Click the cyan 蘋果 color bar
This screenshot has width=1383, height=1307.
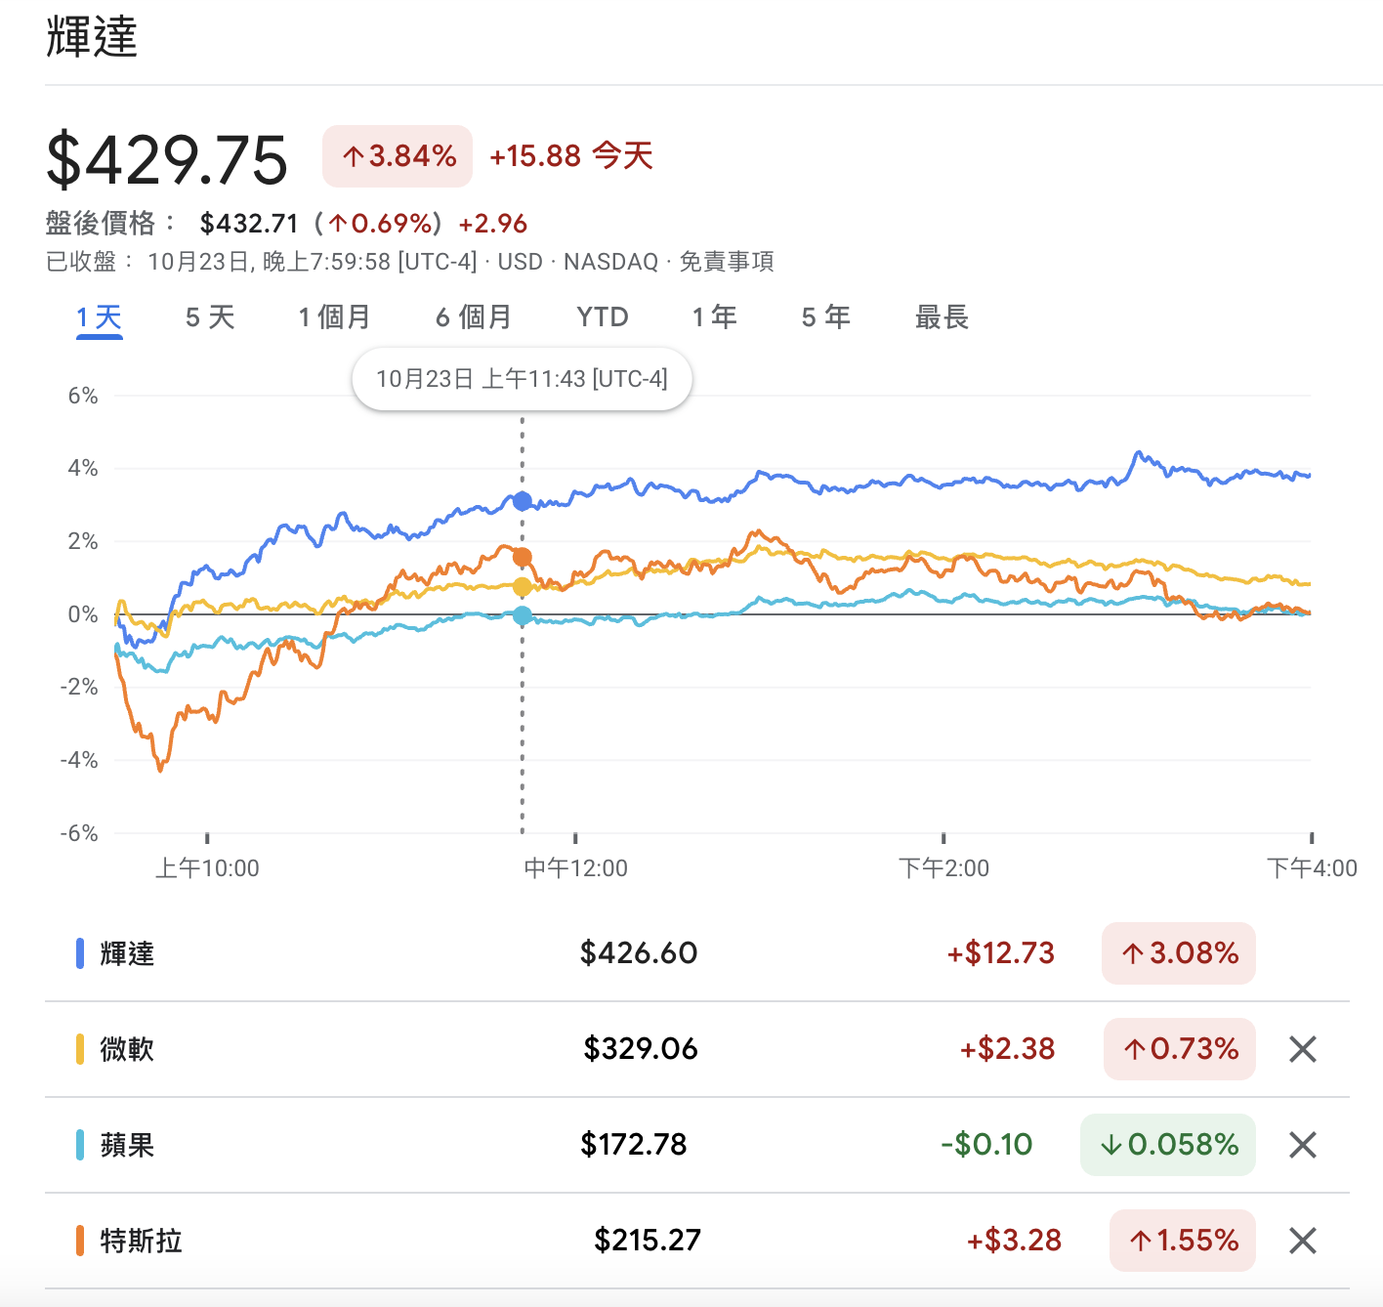80,1145
